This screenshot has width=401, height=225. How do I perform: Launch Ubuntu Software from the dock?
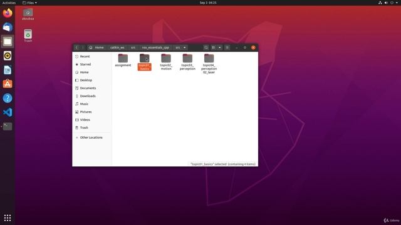coord(8,84)
